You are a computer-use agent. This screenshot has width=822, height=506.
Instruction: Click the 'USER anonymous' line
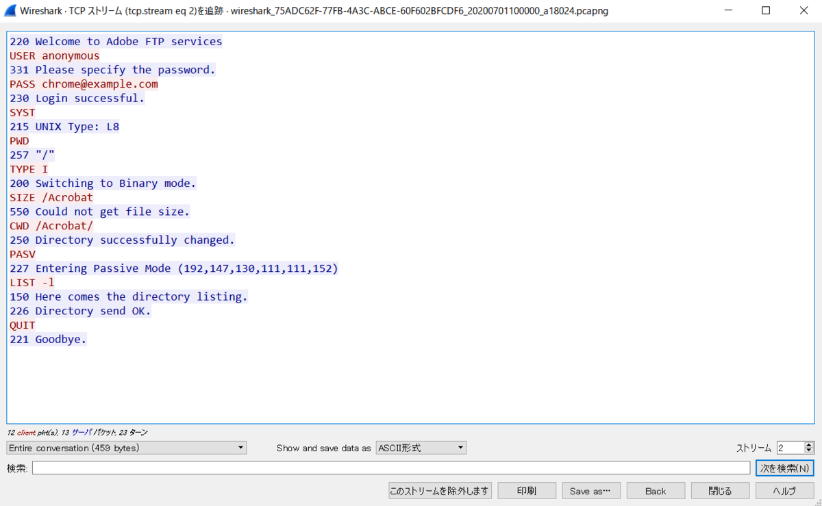pyautogui.click(x=54, y=55)
